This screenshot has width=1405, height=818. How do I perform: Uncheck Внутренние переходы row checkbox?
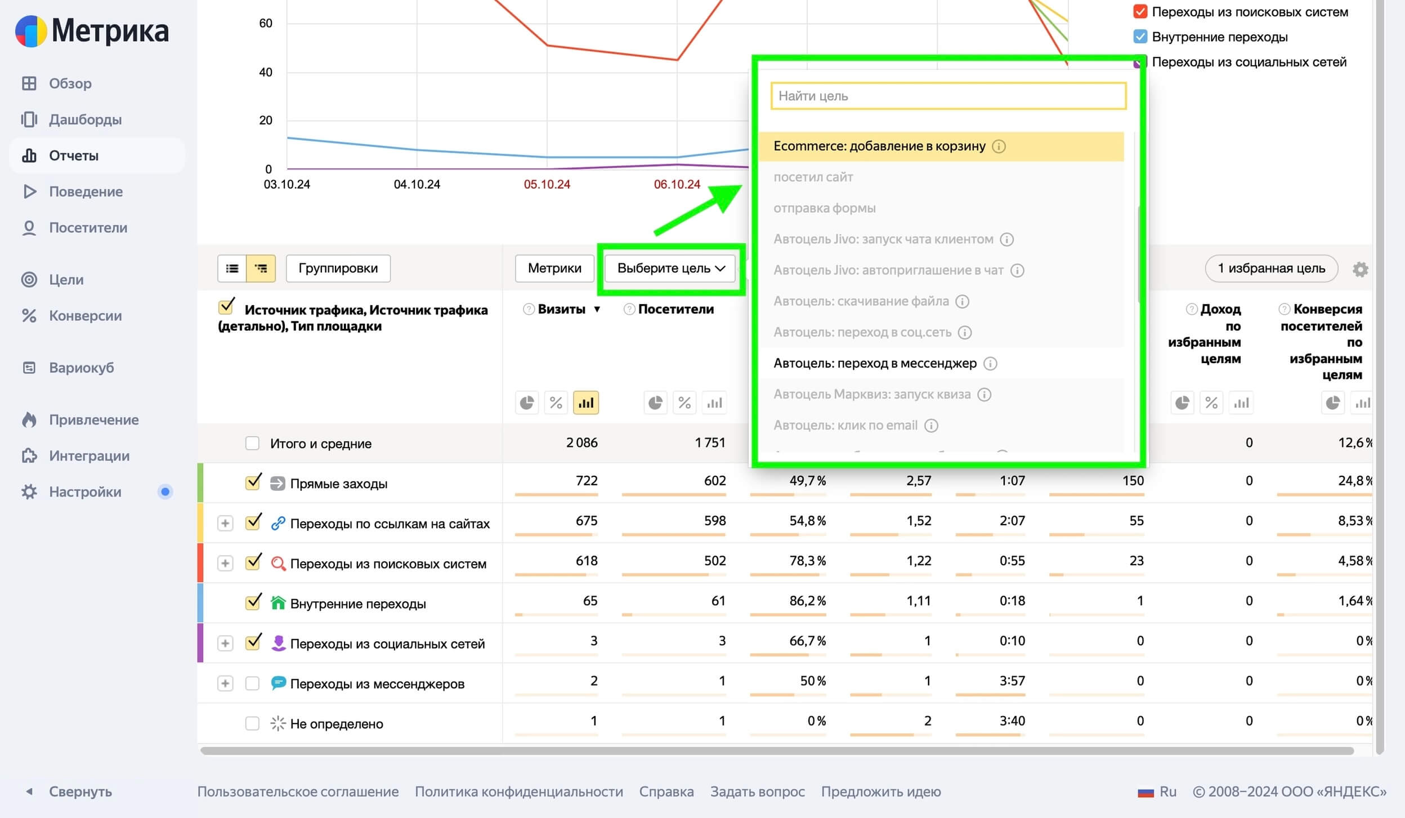253,602
